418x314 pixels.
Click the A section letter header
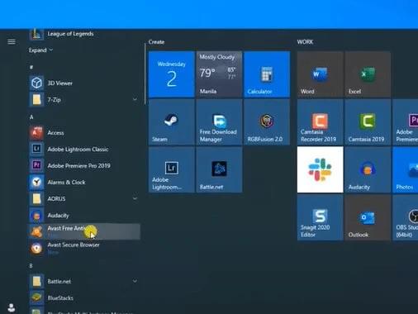(x=31, y=117)
